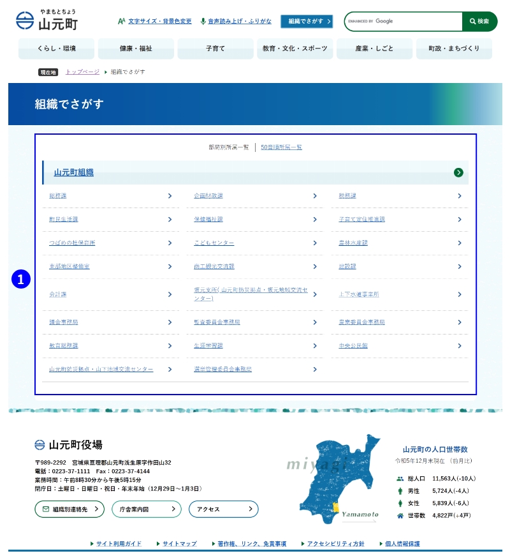Open the 会計課 link
This screenshot has height=558, width=510.
click(58, 294)
